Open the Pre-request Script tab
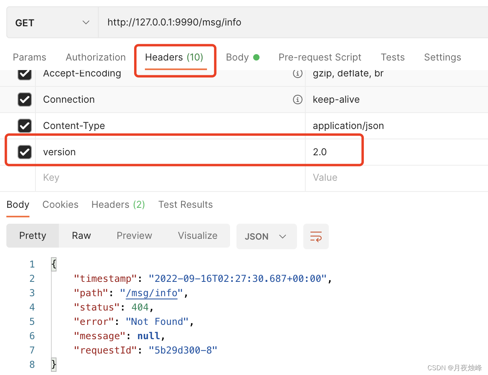The width and height of the screenshot is (488, 375). click(x=320, y=57)
